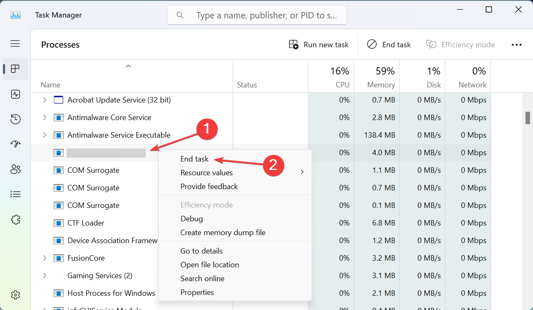Choose Search online menu entry

[x=202, y=279]
